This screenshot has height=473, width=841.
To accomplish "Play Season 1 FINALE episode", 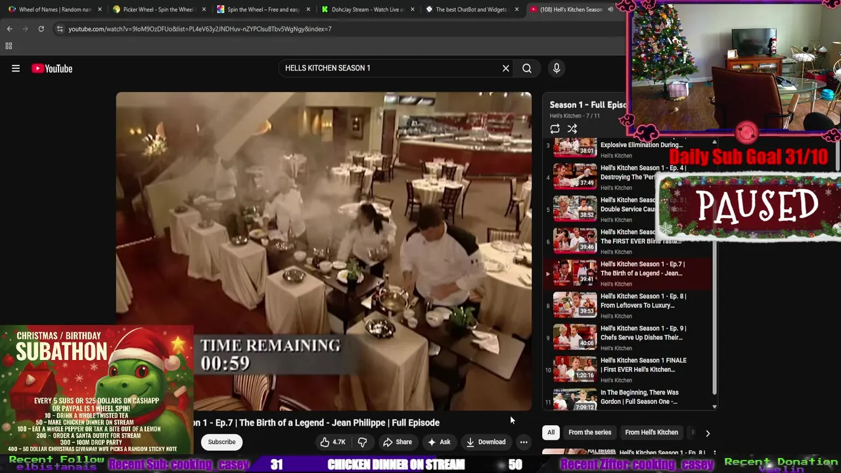I will pos(627,370).
